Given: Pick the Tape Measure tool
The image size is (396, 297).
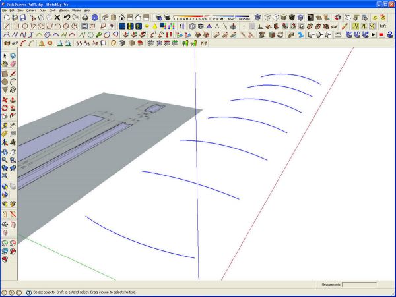Looking at the screenshot, I should [5, 126].
